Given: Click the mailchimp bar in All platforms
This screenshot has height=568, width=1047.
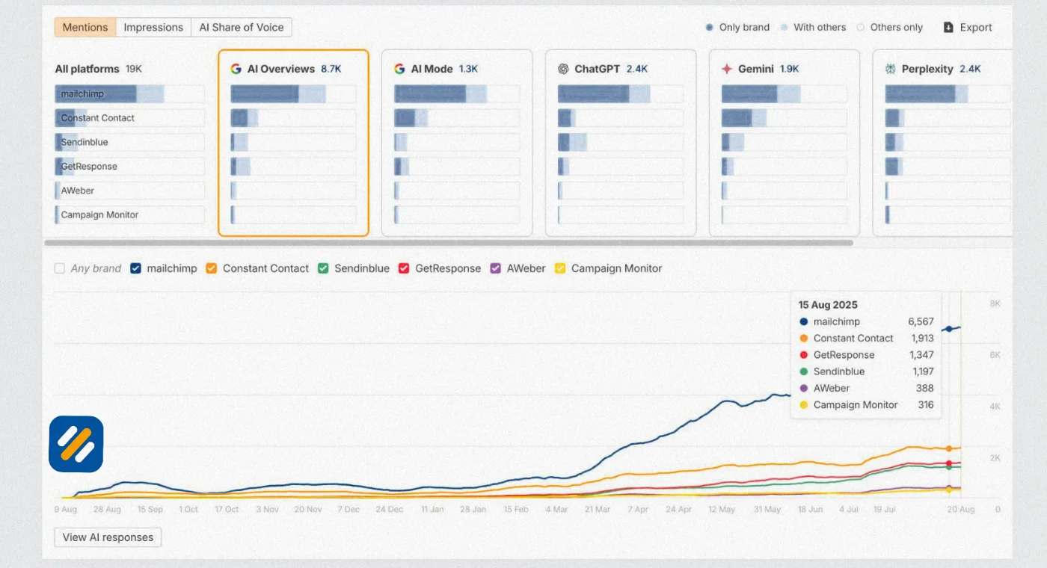Looking at the screenshot, I should pyautogui.click(x=129, y=94).
